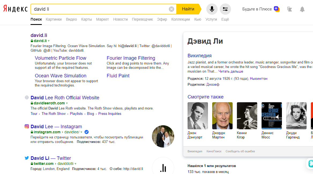Click the Instagram wedding photo thumbnail
The image size is (313, 174).
pyautogui.click(x=163, y=136)
